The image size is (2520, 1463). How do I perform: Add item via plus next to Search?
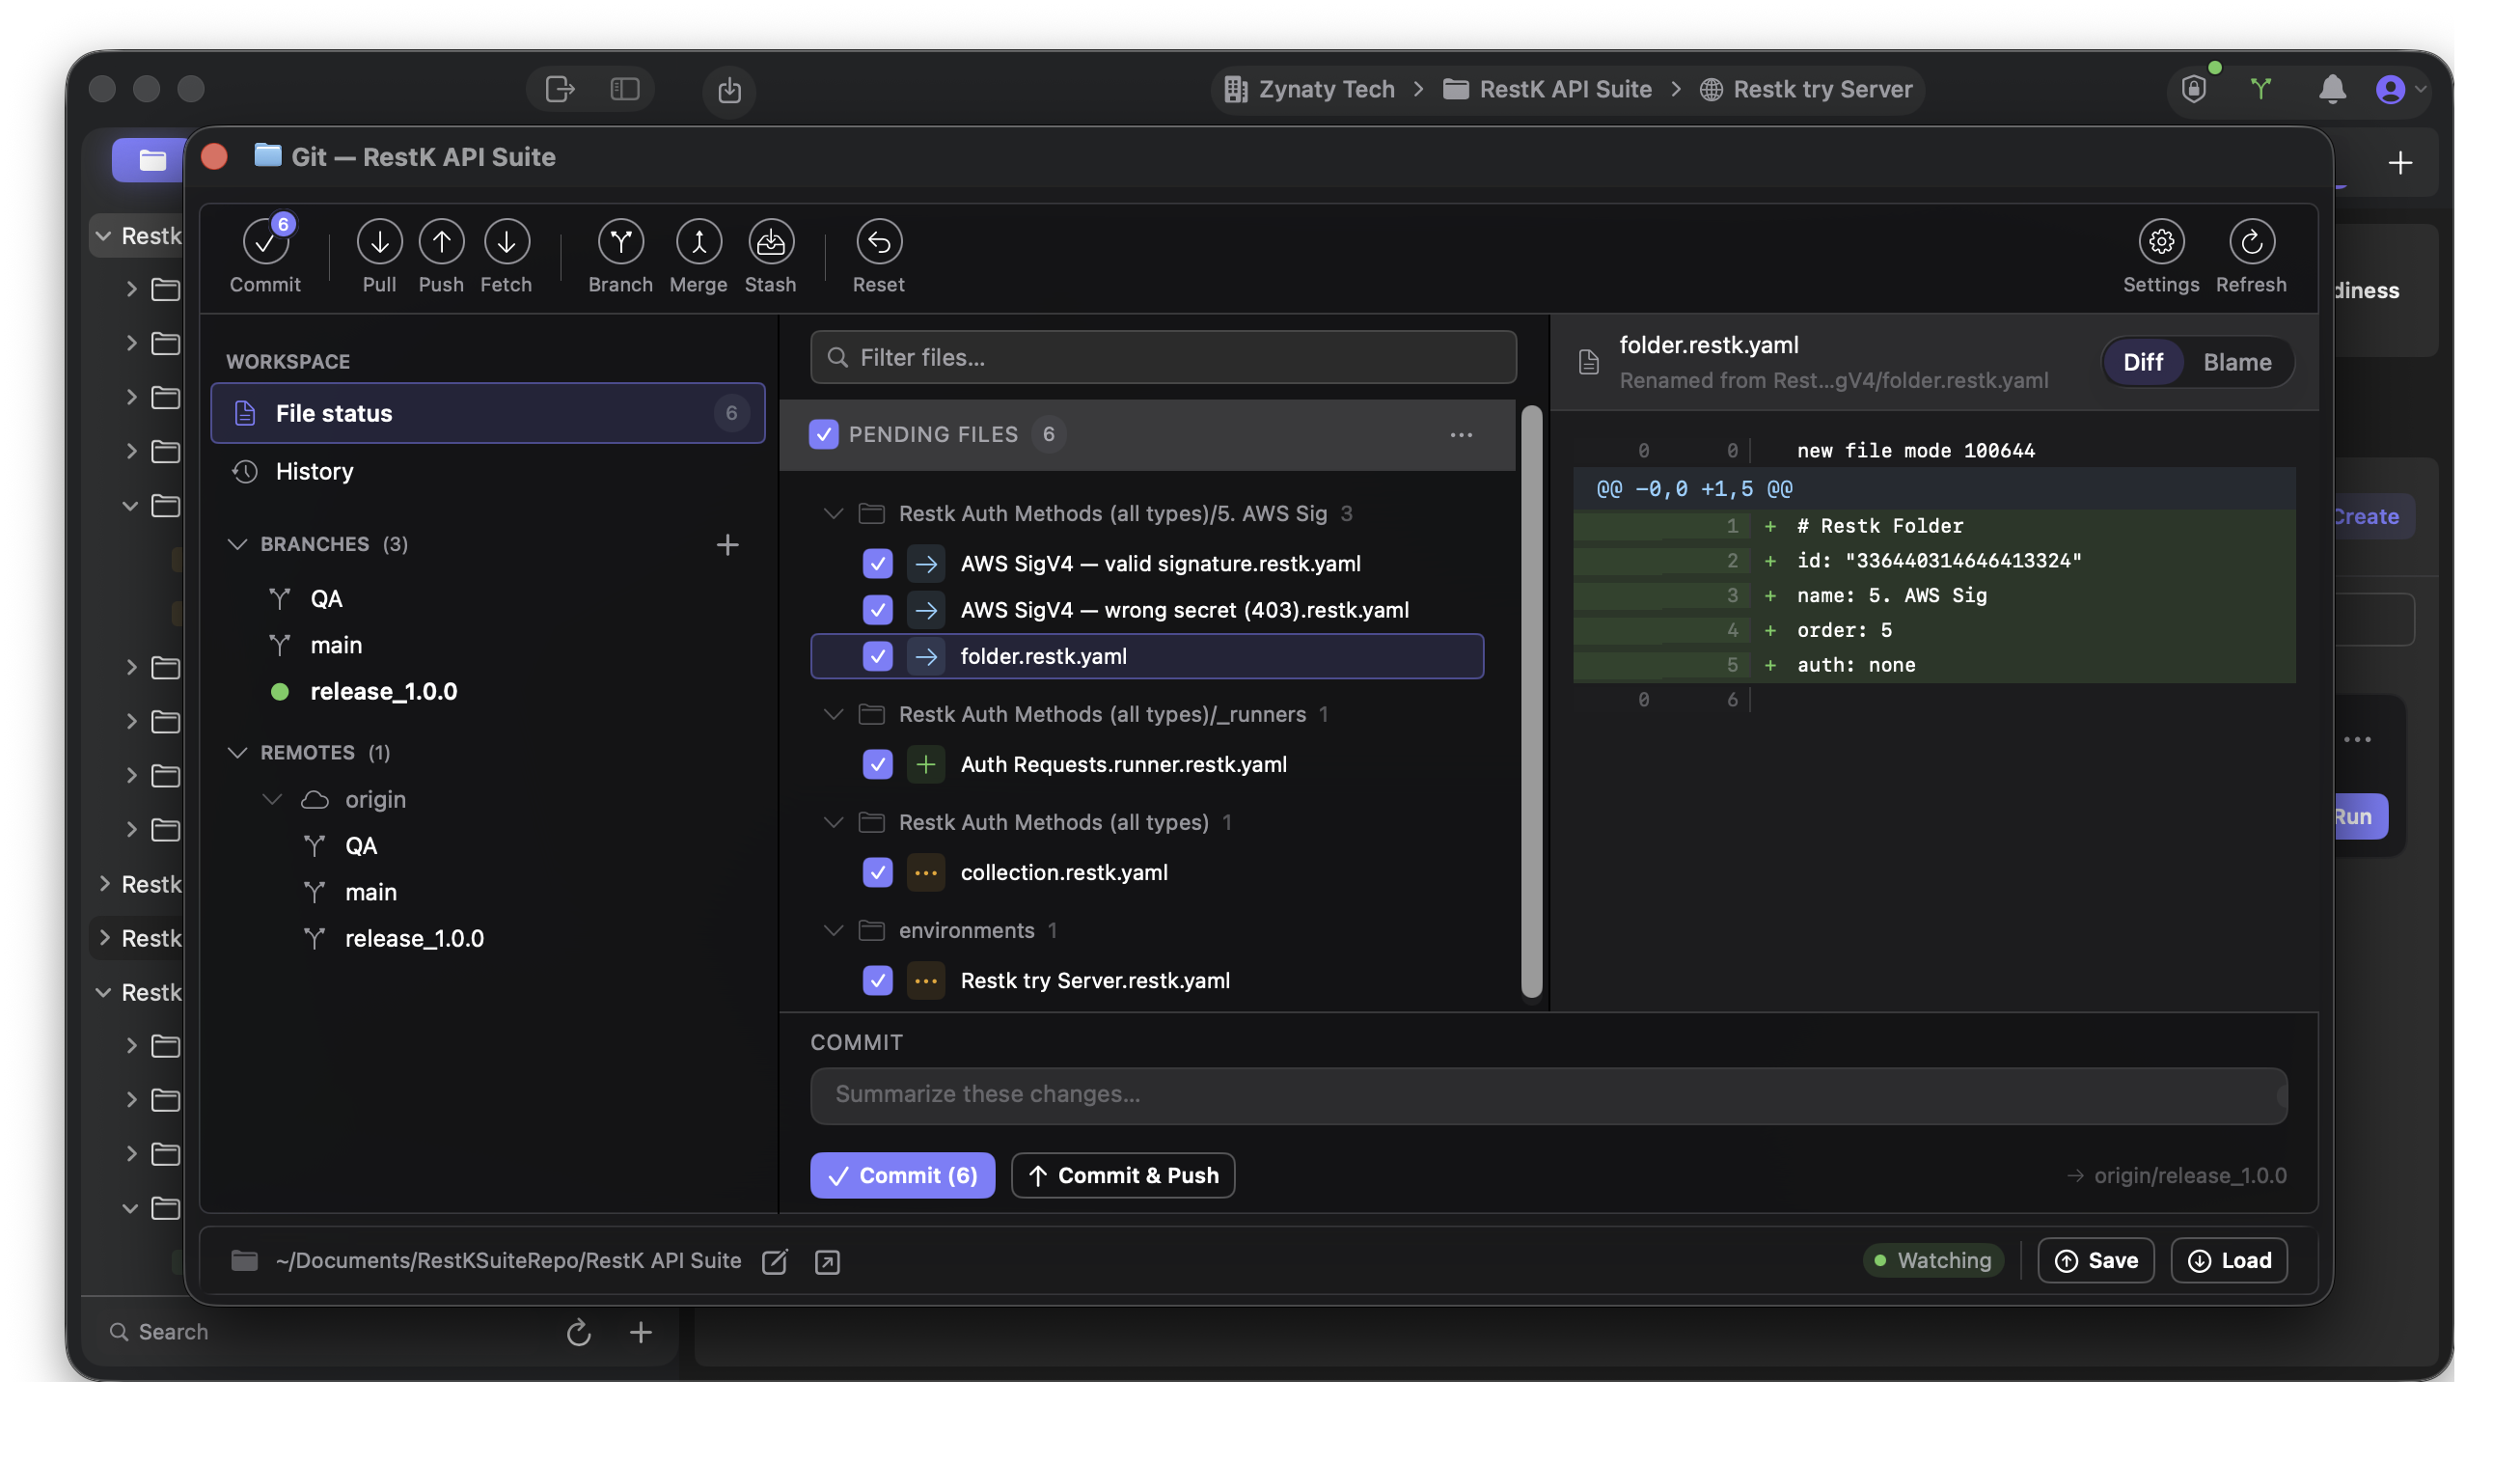coord(641,1331)
